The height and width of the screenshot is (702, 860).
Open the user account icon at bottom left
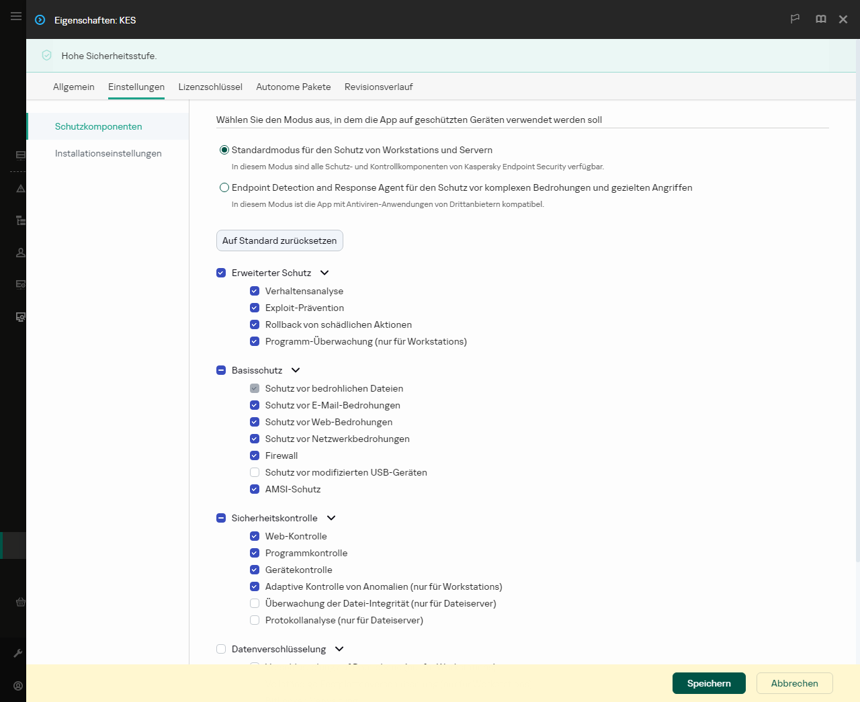(18, 685)
